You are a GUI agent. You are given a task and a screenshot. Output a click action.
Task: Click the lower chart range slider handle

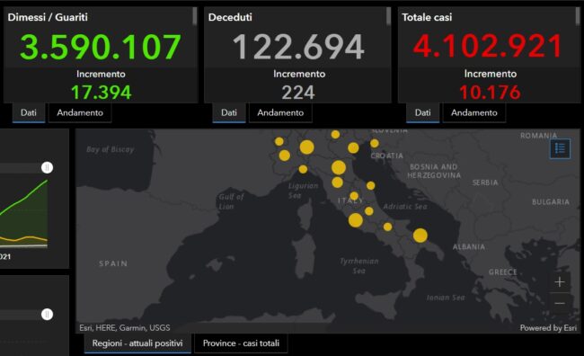[x=47, y=315]
